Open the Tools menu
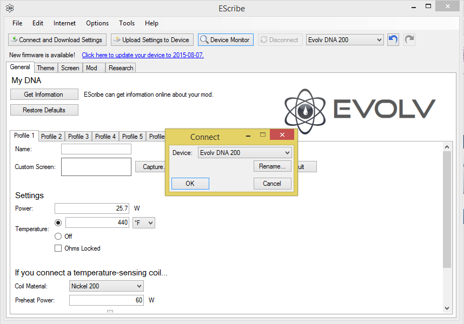Viewport: 464px width, 324px height. (x=127, y=23)
